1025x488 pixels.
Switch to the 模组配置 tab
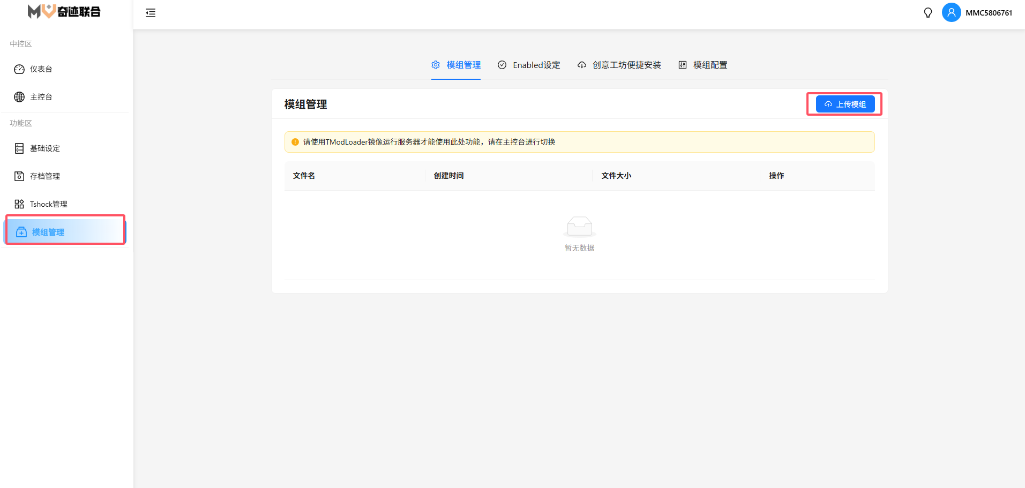point(703,65)
